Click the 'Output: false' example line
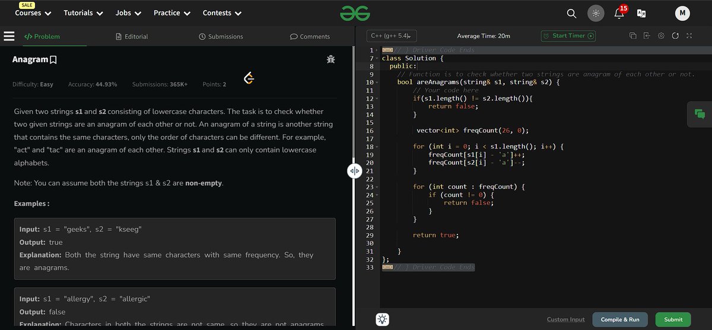The height and width of the screenshot is (330, 712). pos(42,312)
